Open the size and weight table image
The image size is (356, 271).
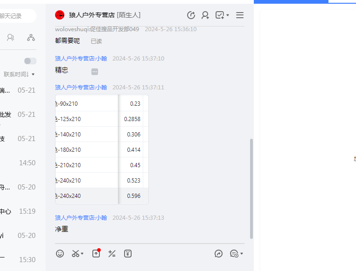[x=102, y=149]
